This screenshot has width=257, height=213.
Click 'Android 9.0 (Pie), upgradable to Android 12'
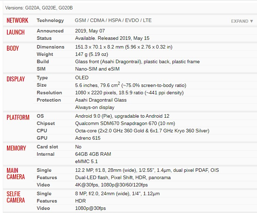click(x=122, y=116)
